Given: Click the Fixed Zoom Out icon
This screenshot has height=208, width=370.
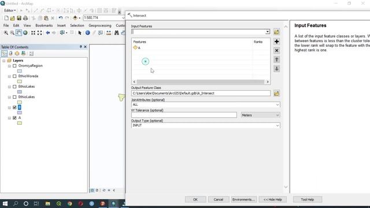Looking at the screenshot, I should pos(40,33).
